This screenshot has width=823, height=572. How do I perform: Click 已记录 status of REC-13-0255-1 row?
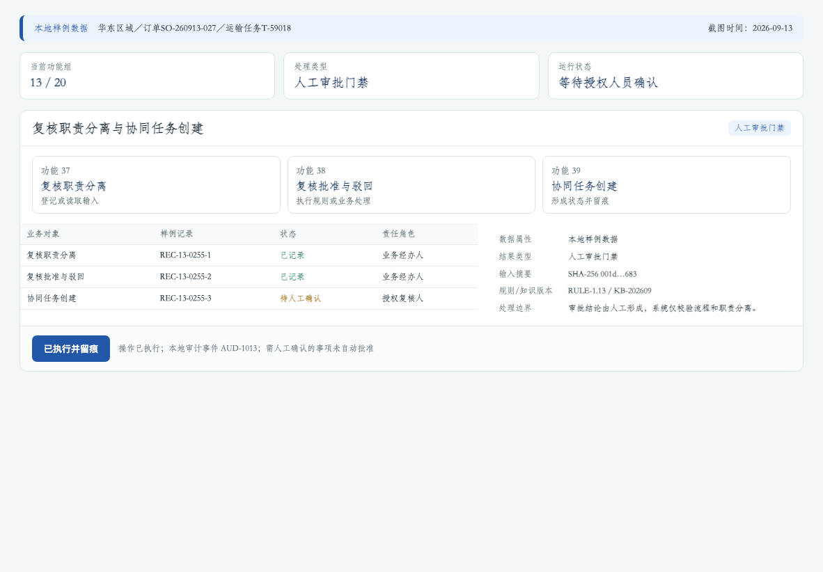292,255
